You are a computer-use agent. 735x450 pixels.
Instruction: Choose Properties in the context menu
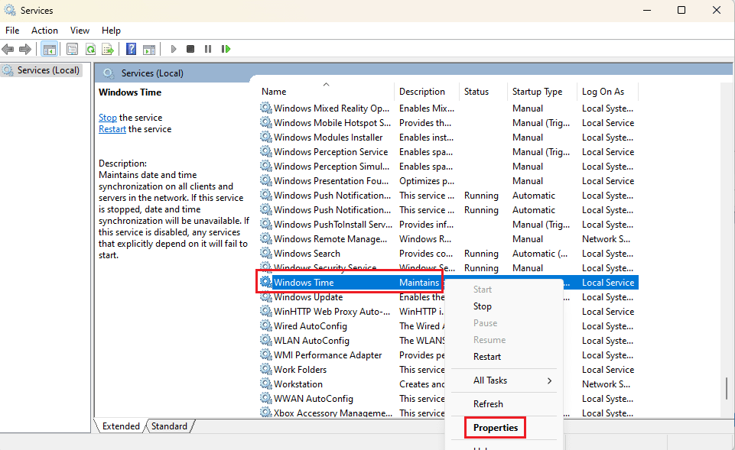[x=496, y=428]
